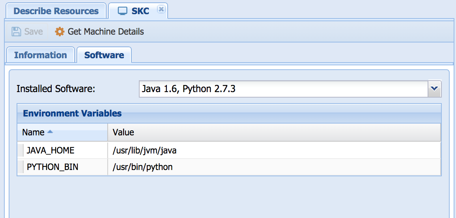Click the Installed Software text field

click(283, 89)
